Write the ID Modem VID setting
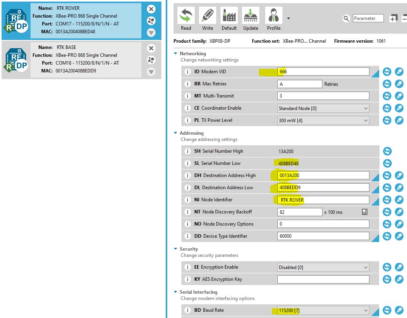The image size is (407, 318). tap(399, 72)
